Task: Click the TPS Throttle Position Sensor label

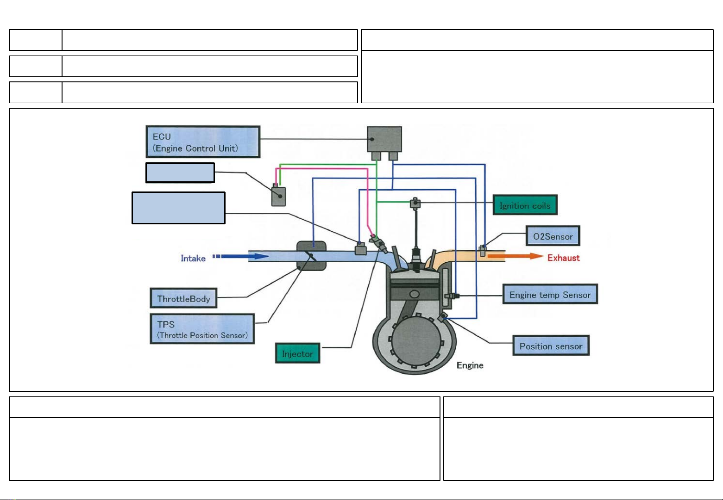Action: tap(202, 329)
